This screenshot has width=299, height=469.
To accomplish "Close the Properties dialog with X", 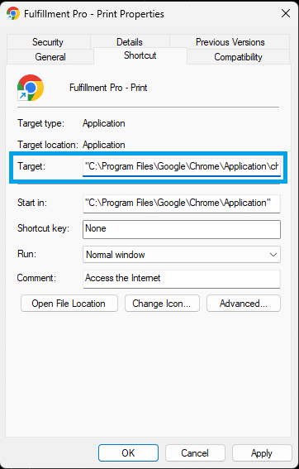I will pos(286,13).
